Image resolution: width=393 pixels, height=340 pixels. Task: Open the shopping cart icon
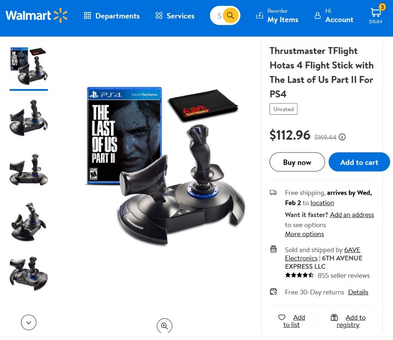[x=375, y=12]
